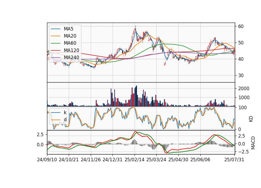Click the 24/11/26 date axis label

coord(91,160)
